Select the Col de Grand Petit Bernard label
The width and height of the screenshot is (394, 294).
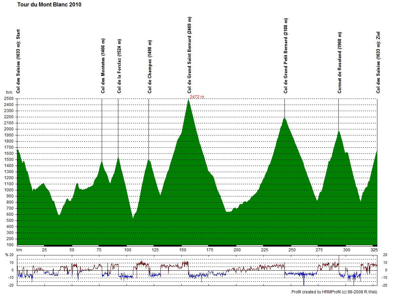(285, 56)
